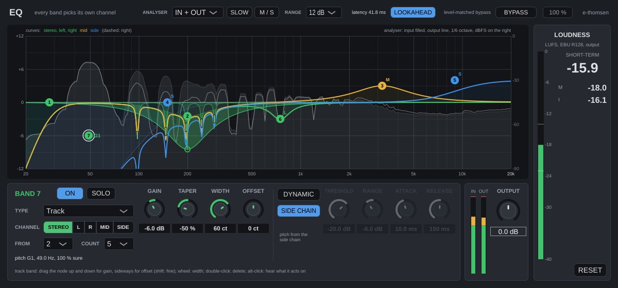The image size is (618, 288).
Task: Switch analyser speed SLOW button
Action: pyautogui.click(x=239, y=12)
